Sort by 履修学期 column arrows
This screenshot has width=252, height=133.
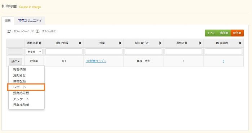(x=40, y=43)
